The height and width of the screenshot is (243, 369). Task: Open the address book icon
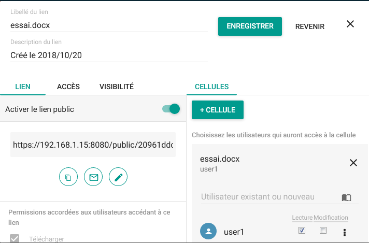pyautogui.click(x=347, y=197)
